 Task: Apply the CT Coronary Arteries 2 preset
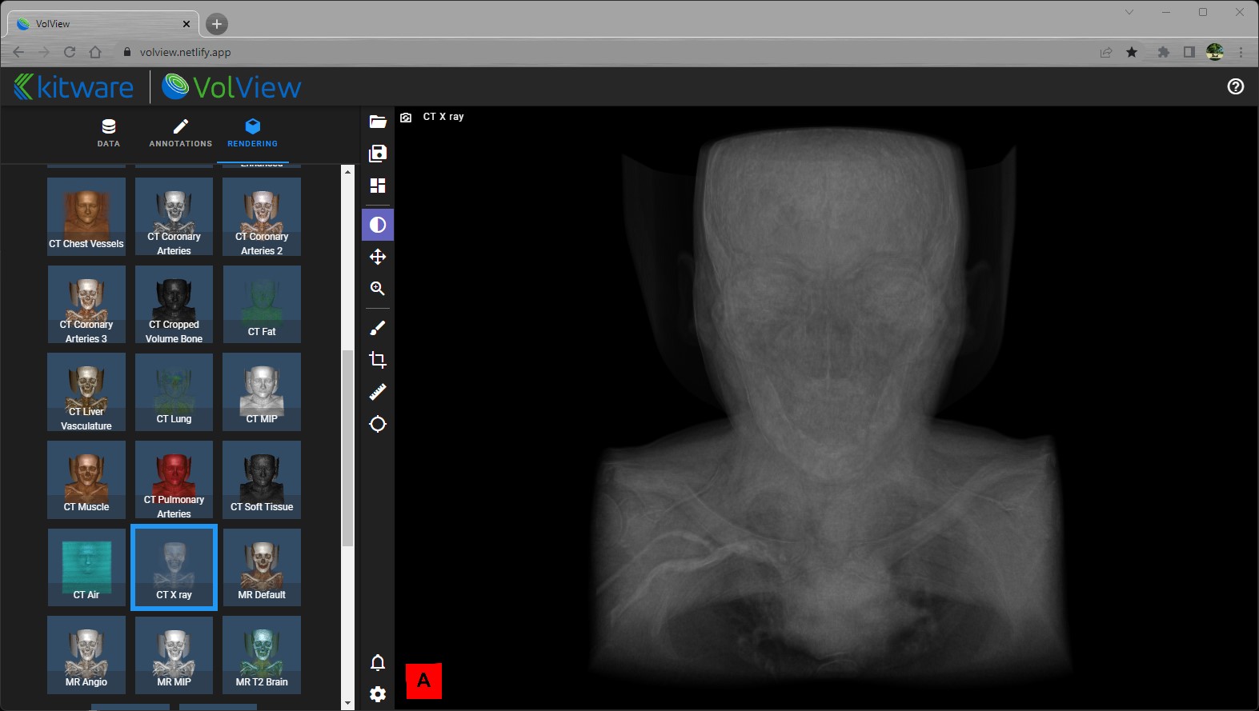click(262, 217)
